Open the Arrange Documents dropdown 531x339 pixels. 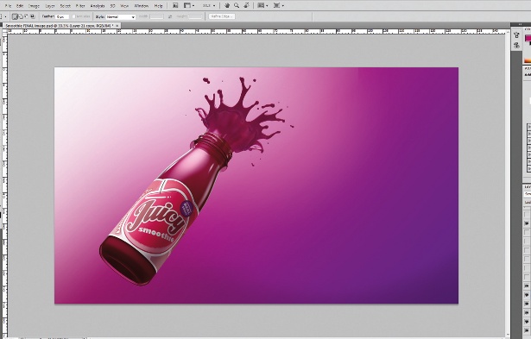coord(262,5)
